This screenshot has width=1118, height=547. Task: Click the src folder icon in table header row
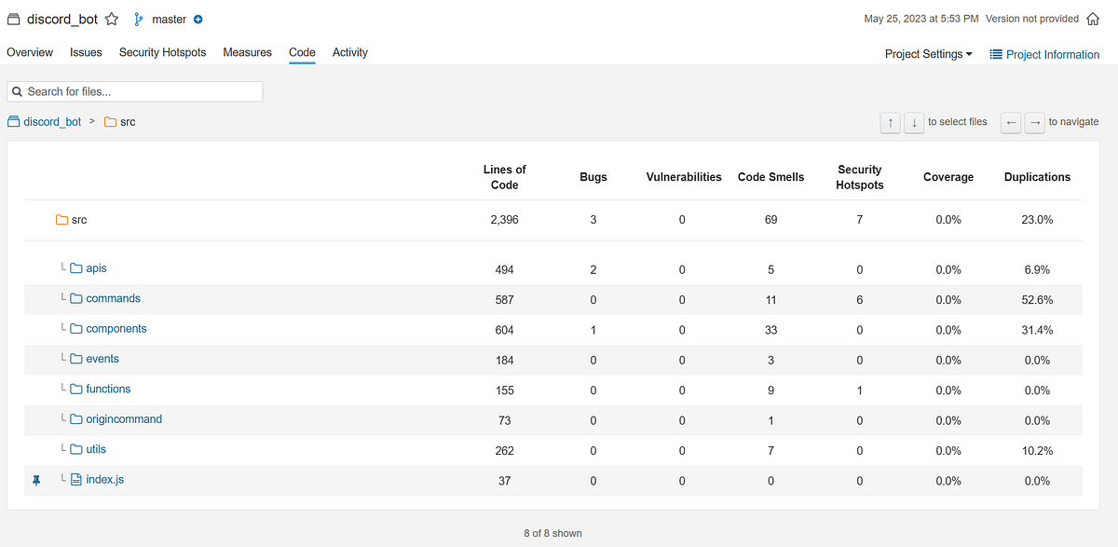tap(61, 220)
